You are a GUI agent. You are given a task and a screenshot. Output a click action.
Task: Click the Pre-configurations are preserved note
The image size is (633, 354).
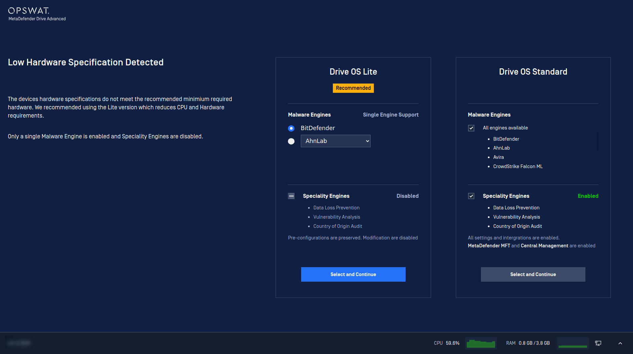point(353,238)
